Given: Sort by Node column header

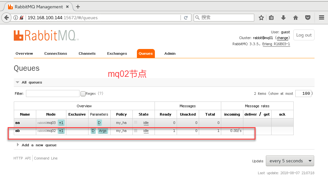Looking at the screenshot, I should point(51,114).
